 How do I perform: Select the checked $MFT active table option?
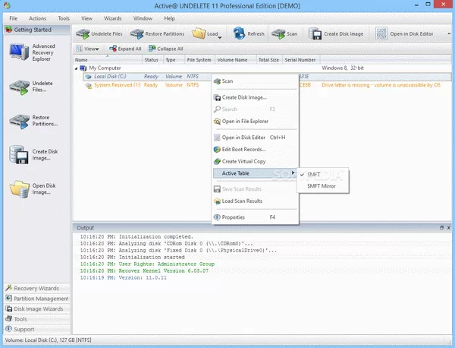[x=323, y=175]
